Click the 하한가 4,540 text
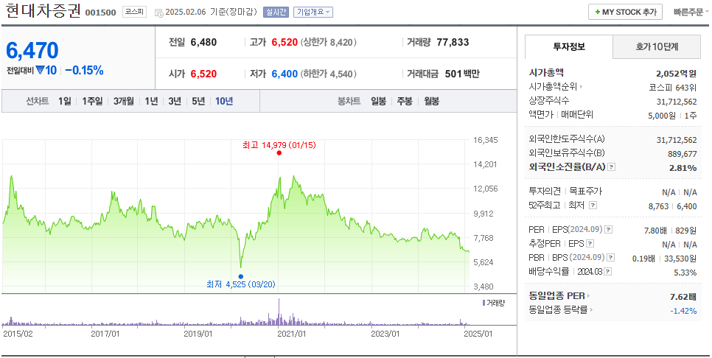 tap(329, 74)
